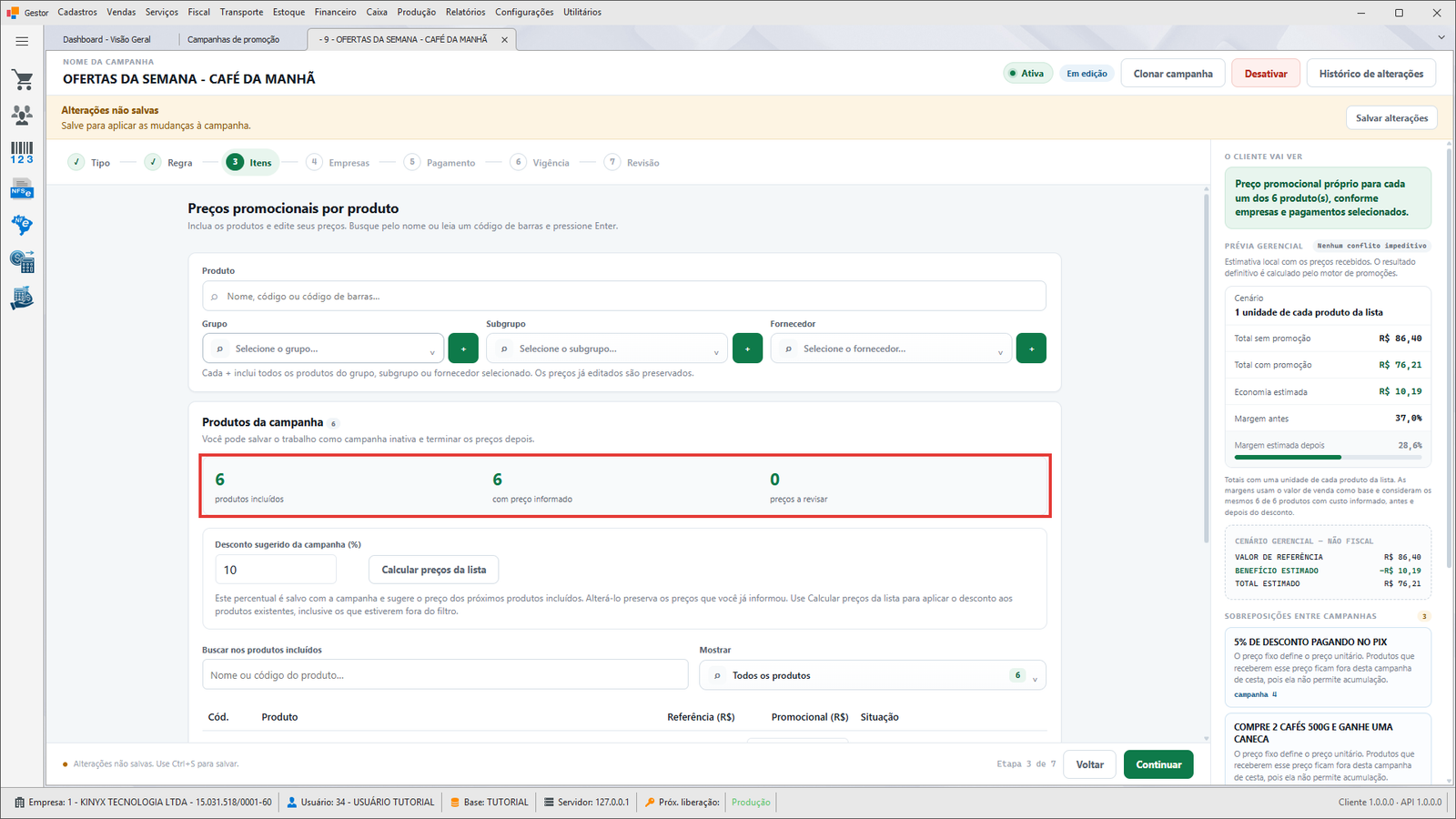1456x819 pixels.
Task: Click the Buscar nos produtos incluídos field
Action: 445,675
